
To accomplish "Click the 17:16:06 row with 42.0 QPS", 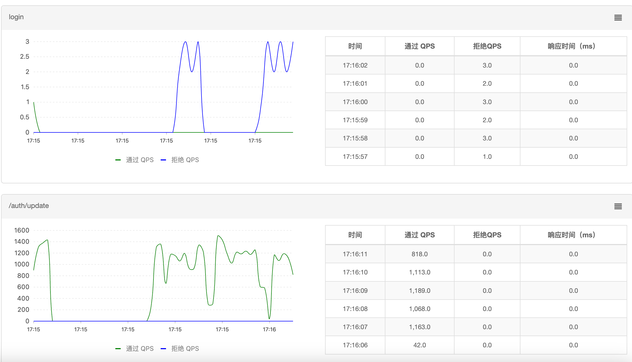I will (x=355, y=345).
